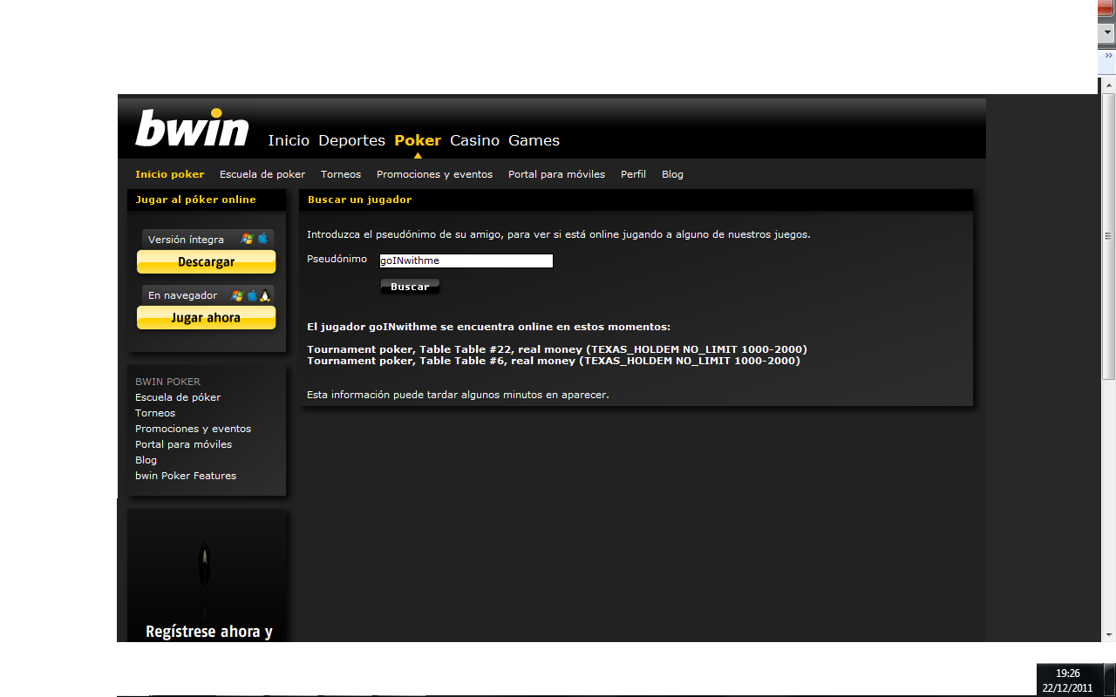Click the page scrollbar up arrow
Viewport: 1116px width, 697px height.
(x=1108, y=85)
